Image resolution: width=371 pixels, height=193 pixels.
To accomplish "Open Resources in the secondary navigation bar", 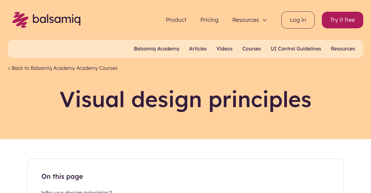I will tap(343, 49).
